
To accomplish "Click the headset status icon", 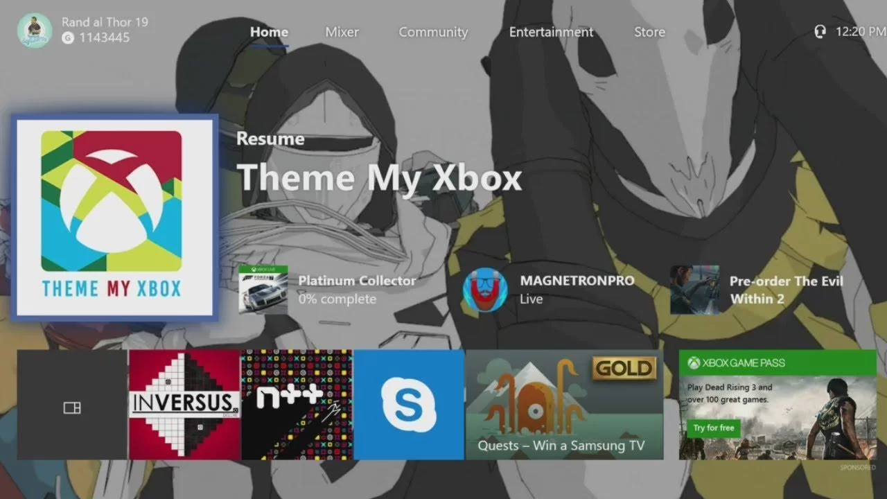I will 821,32.
